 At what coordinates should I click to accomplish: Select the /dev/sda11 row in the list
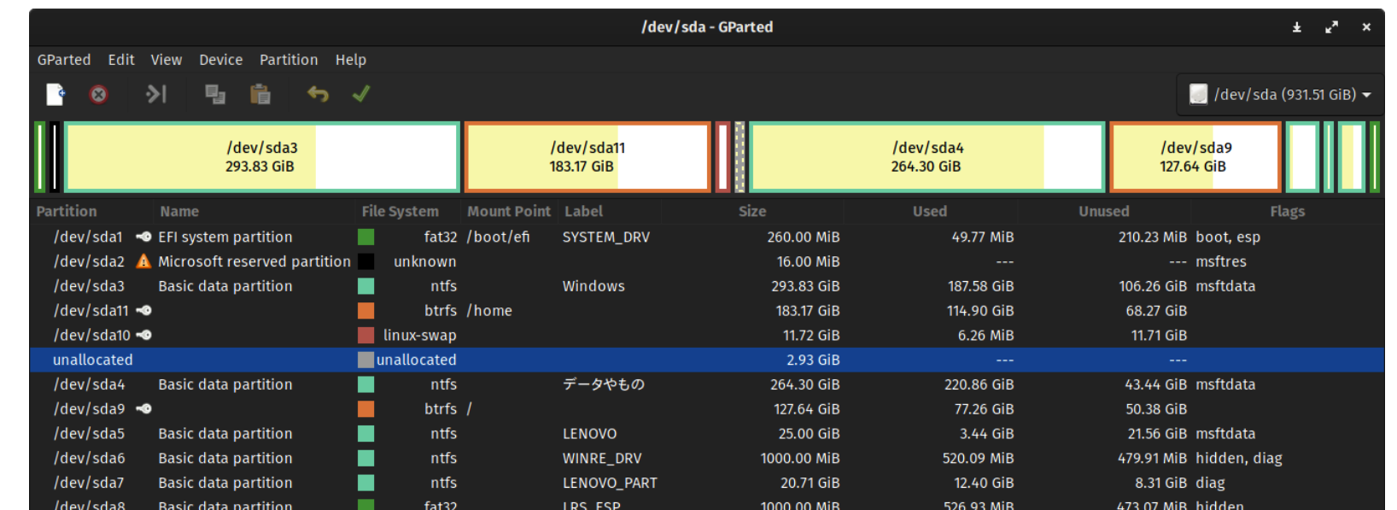[x=707, y=311]
